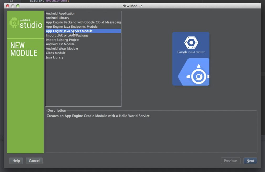Image resolution: width=265 pixels, height=172 pixels.
Task: Click the Google Cloud Platform preview image
Action: 191,59
